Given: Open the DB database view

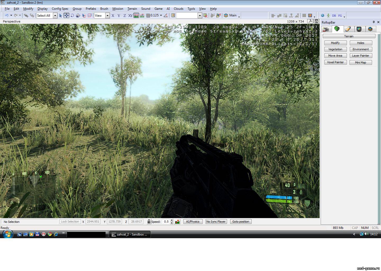Looking at the screenshot, I should click(x=334, y=16).
